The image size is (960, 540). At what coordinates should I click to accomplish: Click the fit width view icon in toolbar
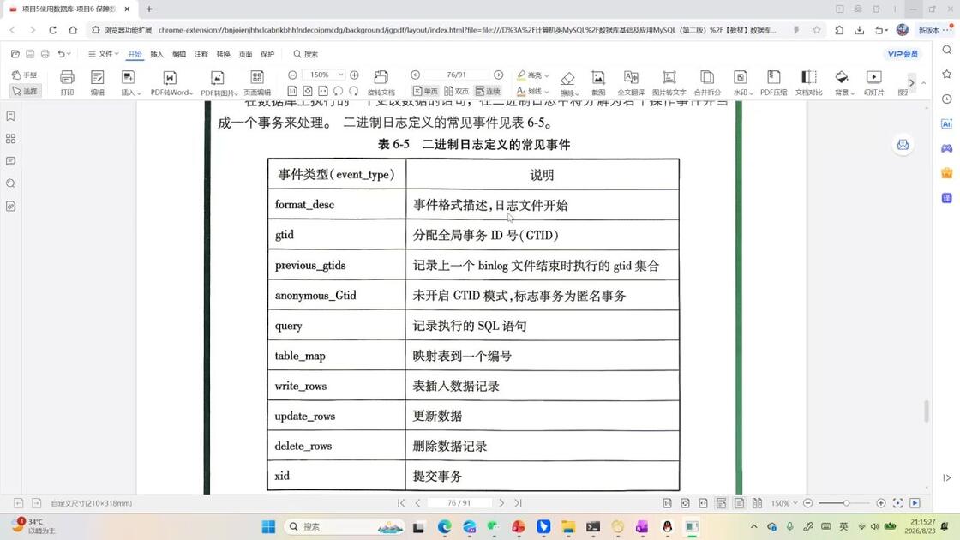tap(323, 91)
